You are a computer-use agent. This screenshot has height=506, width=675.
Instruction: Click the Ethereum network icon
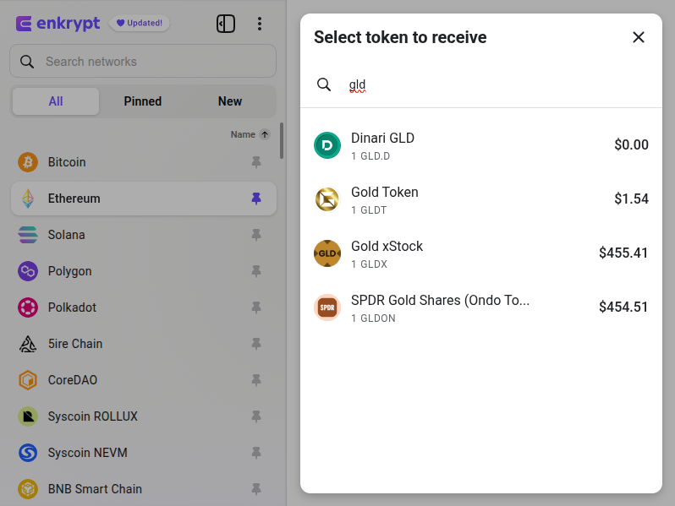point(28,199)
